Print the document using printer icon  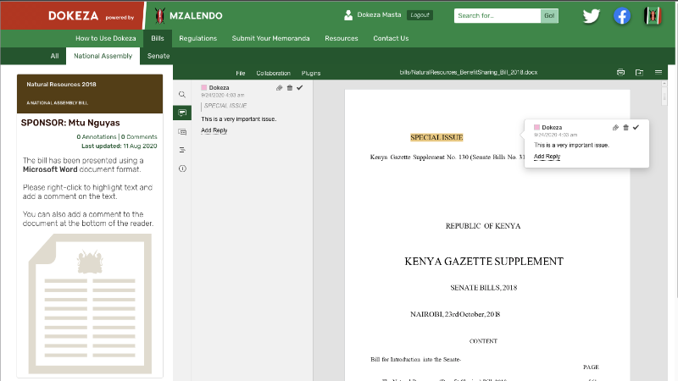[620, 73]
